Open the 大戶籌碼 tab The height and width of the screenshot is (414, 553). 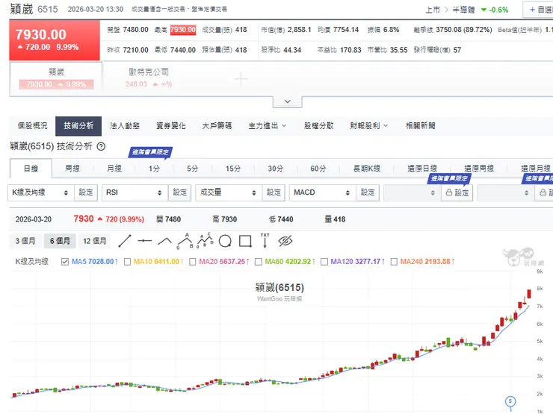[x=217, y=125]
